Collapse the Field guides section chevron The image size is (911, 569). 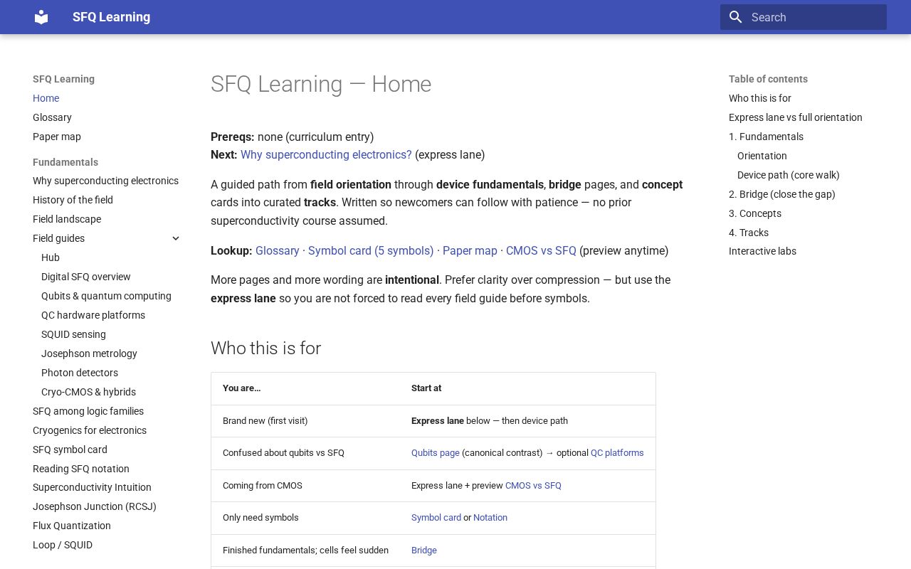click(x=176, y=238)
